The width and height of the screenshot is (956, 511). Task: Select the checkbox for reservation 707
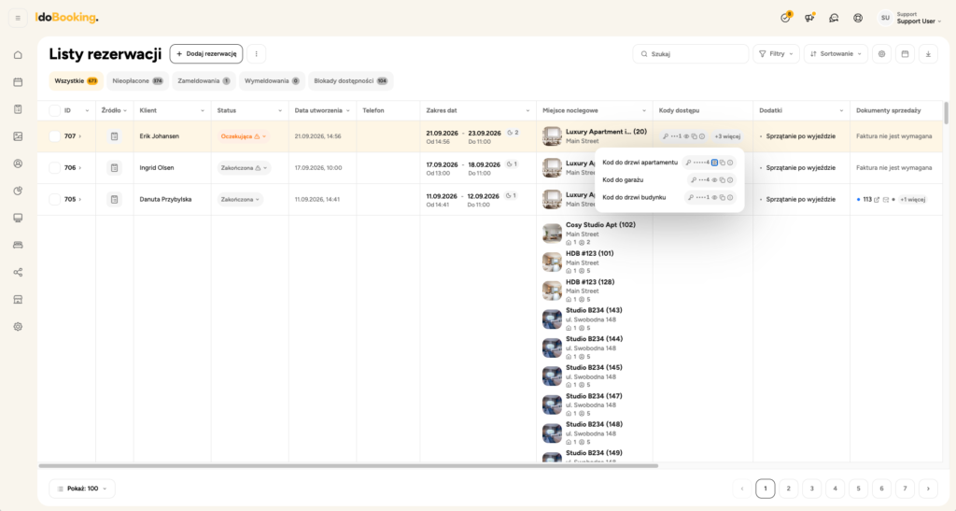tap(55, 136)
